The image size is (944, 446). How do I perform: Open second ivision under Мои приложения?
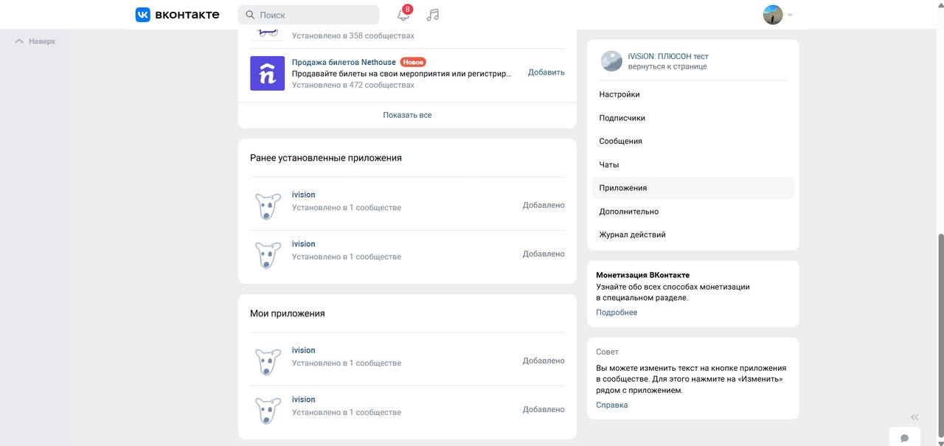coord(303,400)
